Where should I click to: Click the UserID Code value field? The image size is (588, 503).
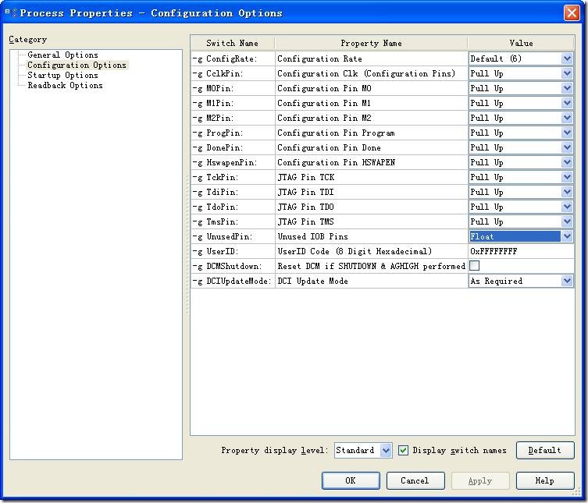[520, 251]
